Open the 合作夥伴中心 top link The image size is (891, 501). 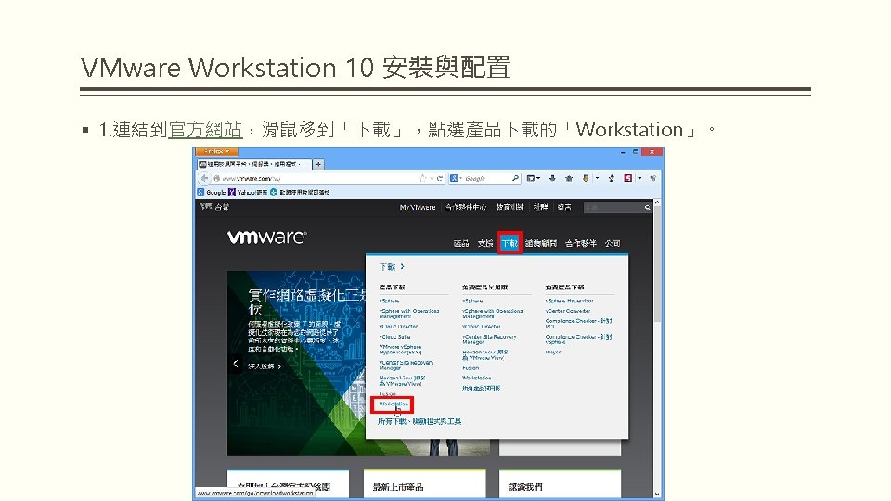click(466, 207)
